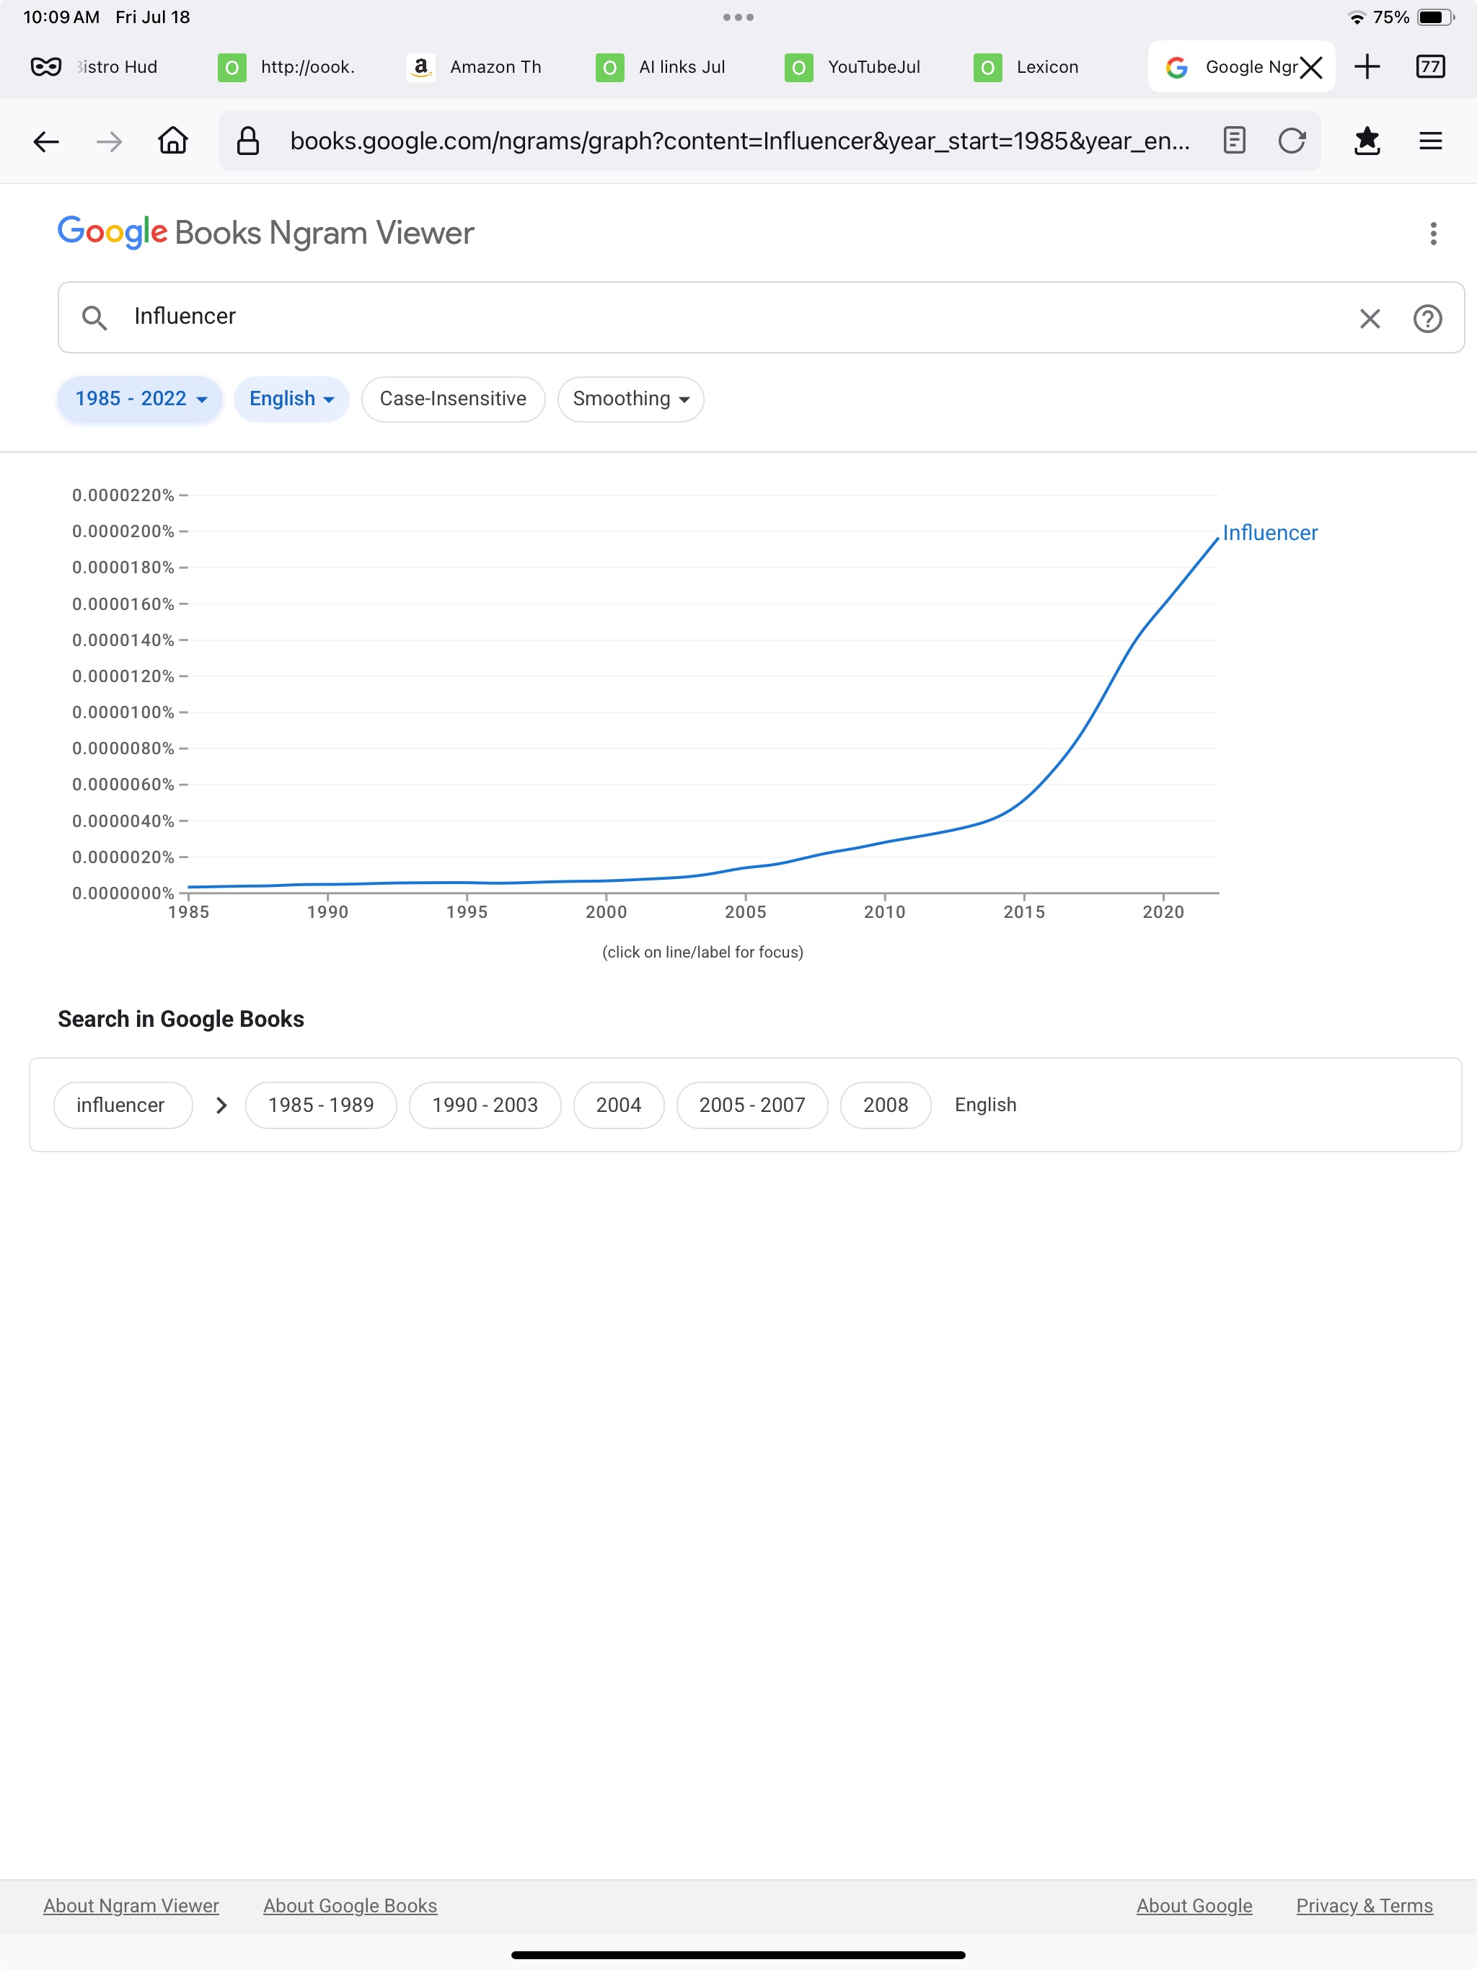1477x1970 pixels.
Task: Click the Google logo
Action: [x=113, y=231]
